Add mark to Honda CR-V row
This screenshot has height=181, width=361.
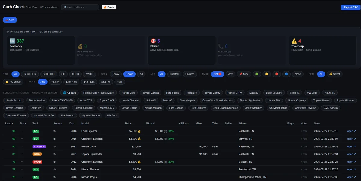click(x=22, y=146)
